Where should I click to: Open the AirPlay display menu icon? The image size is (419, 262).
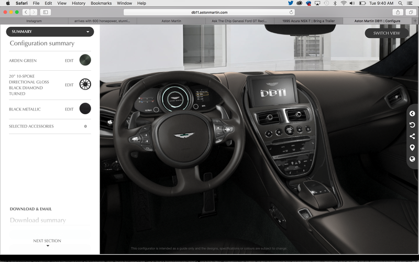[317, 3]
